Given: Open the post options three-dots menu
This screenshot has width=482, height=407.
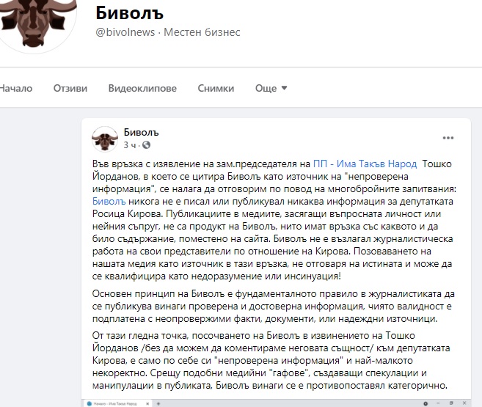Looking at the screenshot, I should pos(448,138).
